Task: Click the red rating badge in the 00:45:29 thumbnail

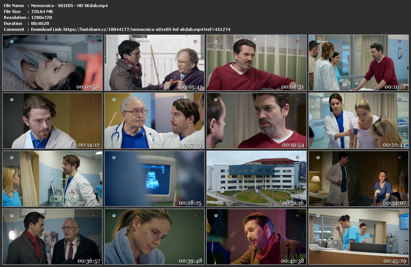Action: click(x=399, y=216)
